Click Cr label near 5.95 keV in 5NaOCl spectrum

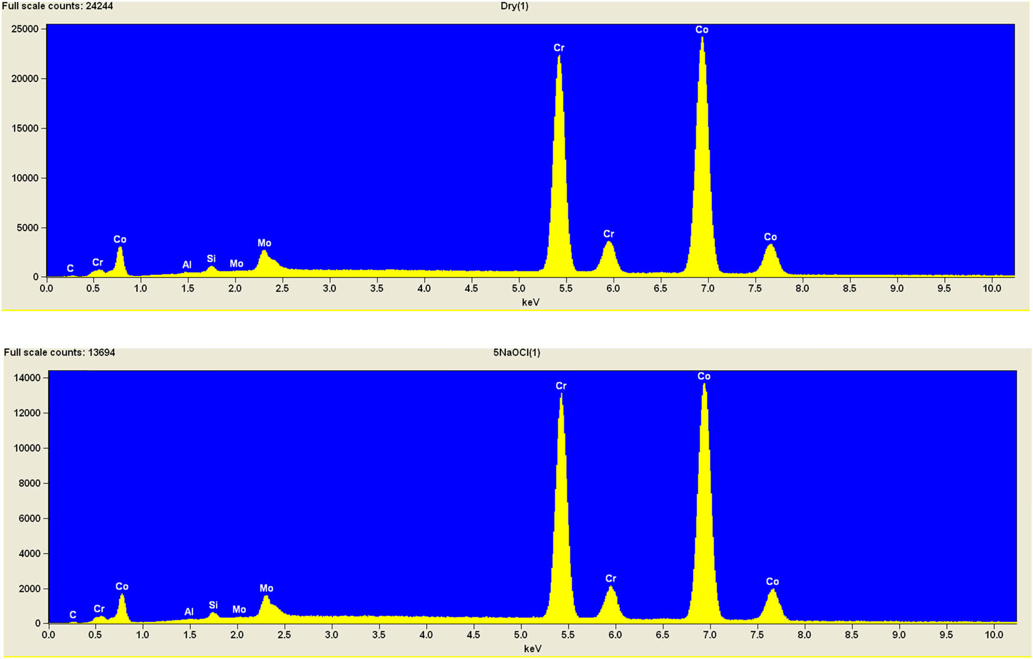(610, 579)
